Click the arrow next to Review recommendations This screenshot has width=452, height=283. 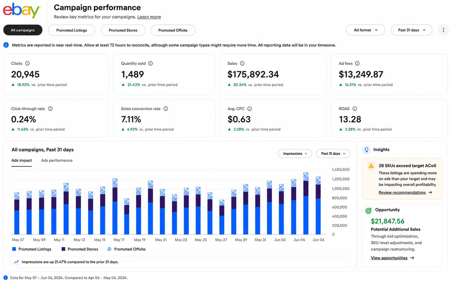pyautogui.click(x=430, y=192)
